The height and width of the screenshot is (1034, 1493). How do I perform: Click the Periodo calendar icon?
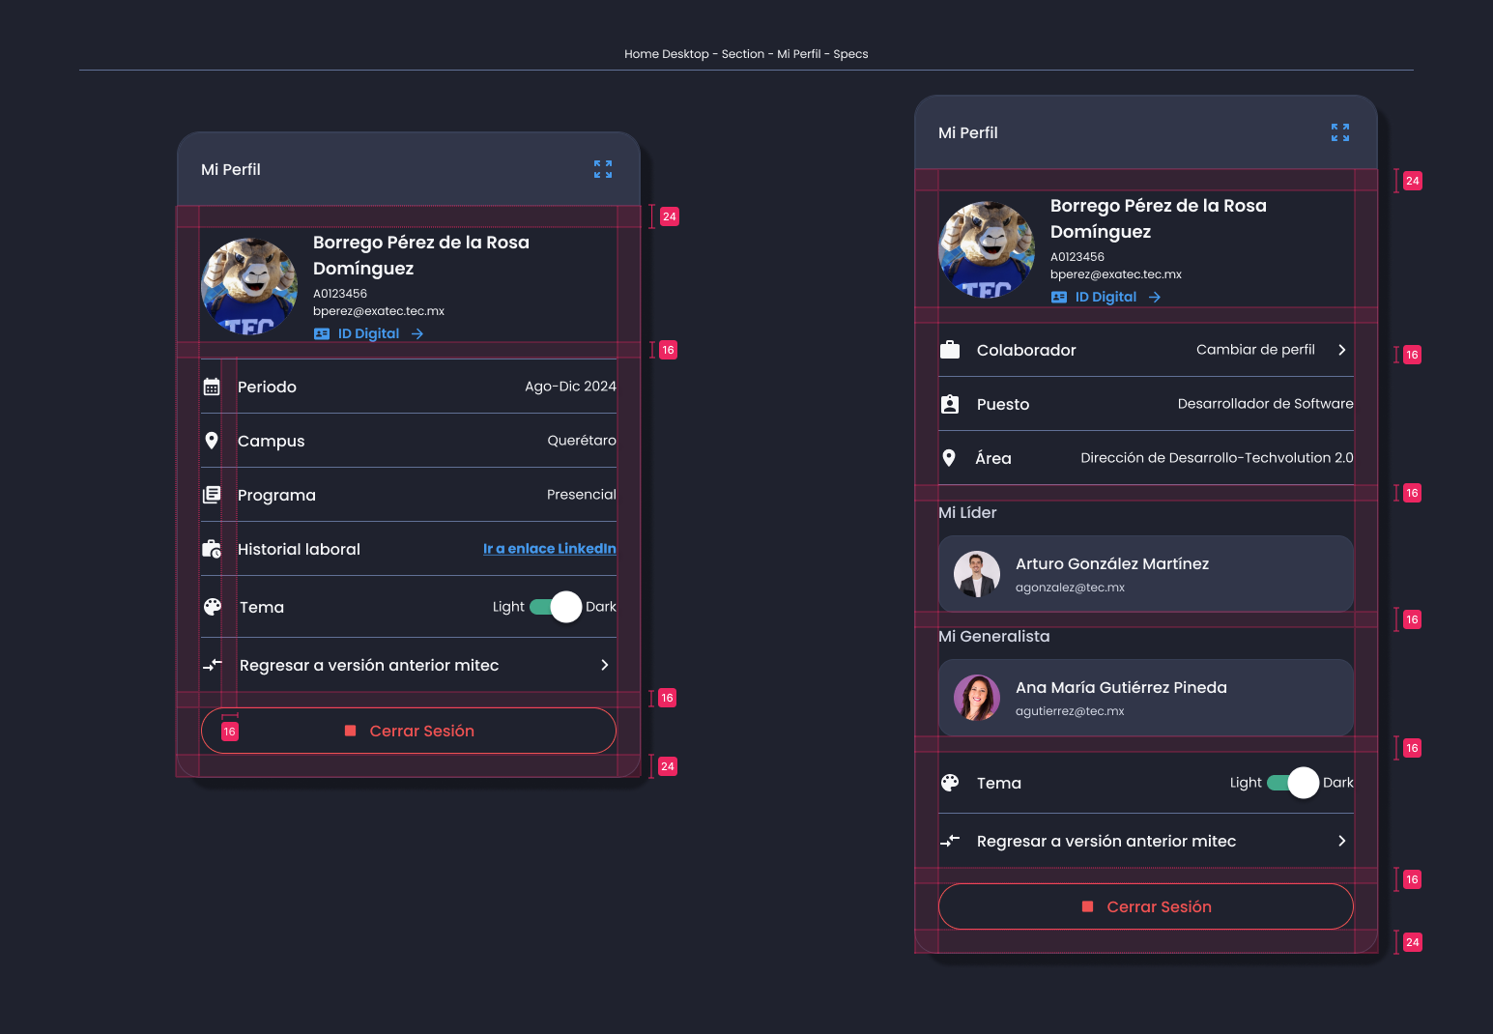(x=212, y=387)
